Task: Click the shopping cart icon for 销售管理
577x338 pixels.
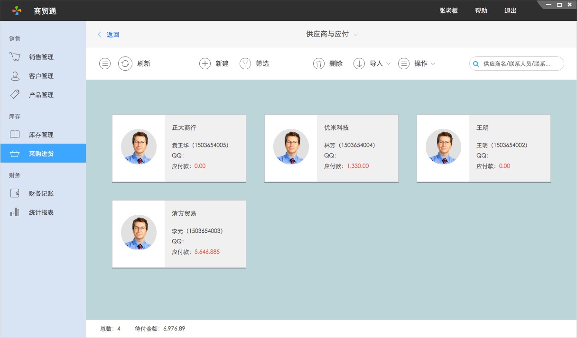Action: point(15,57)
